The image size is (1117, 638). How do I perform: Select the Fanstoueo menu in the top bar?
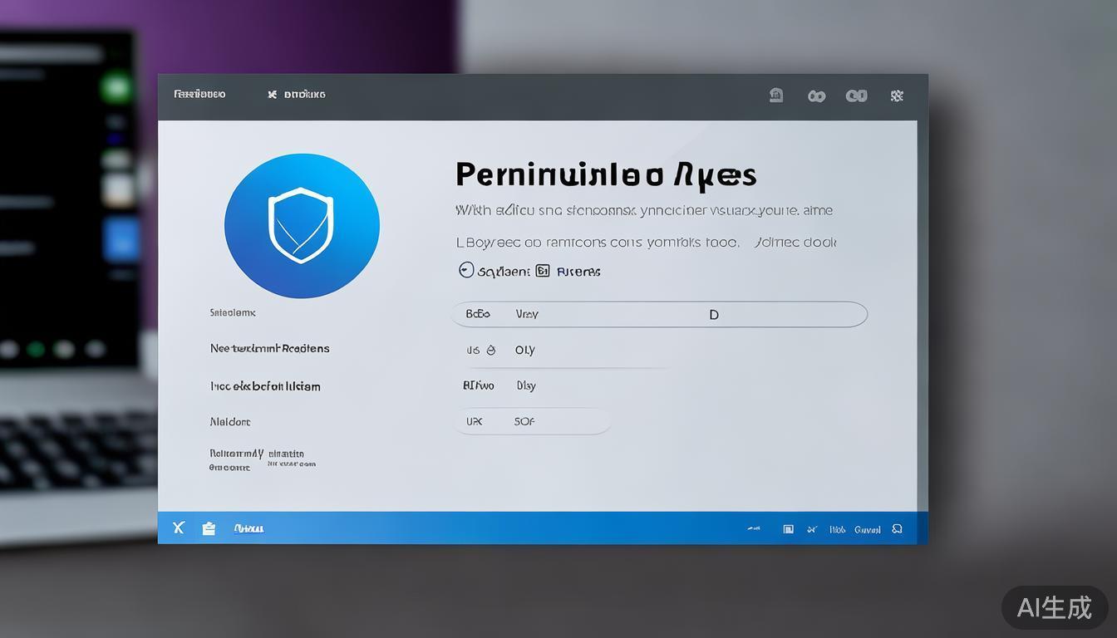pyautogui.click(x=199, y=94)
